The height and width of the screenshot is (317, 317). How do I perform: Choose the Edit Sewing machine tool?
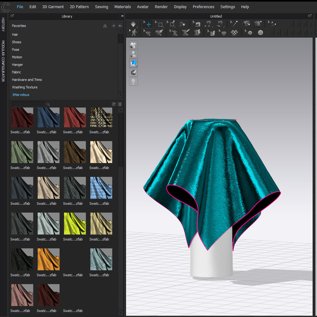(x=197, y=24)
